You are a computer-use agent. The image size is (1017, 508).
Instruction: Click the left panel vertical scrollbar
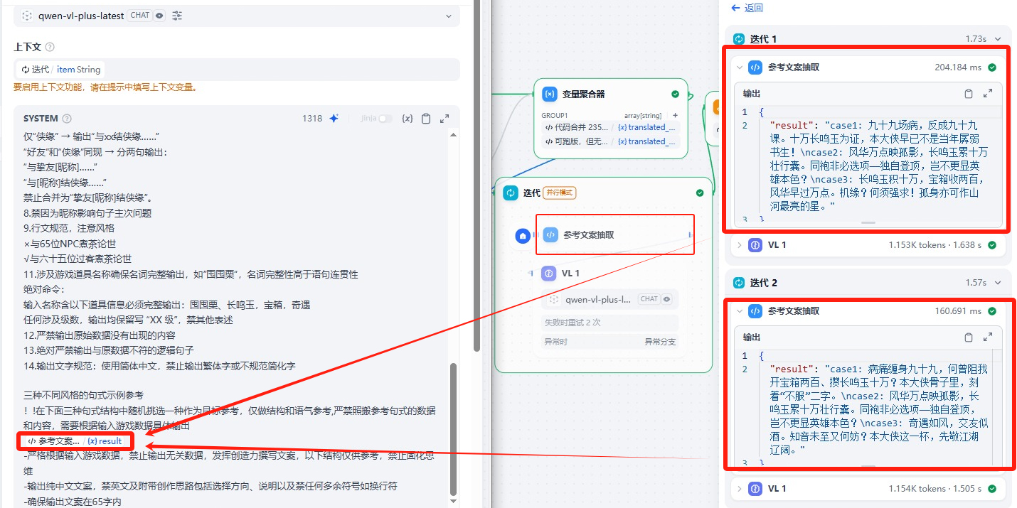(477, 174)
